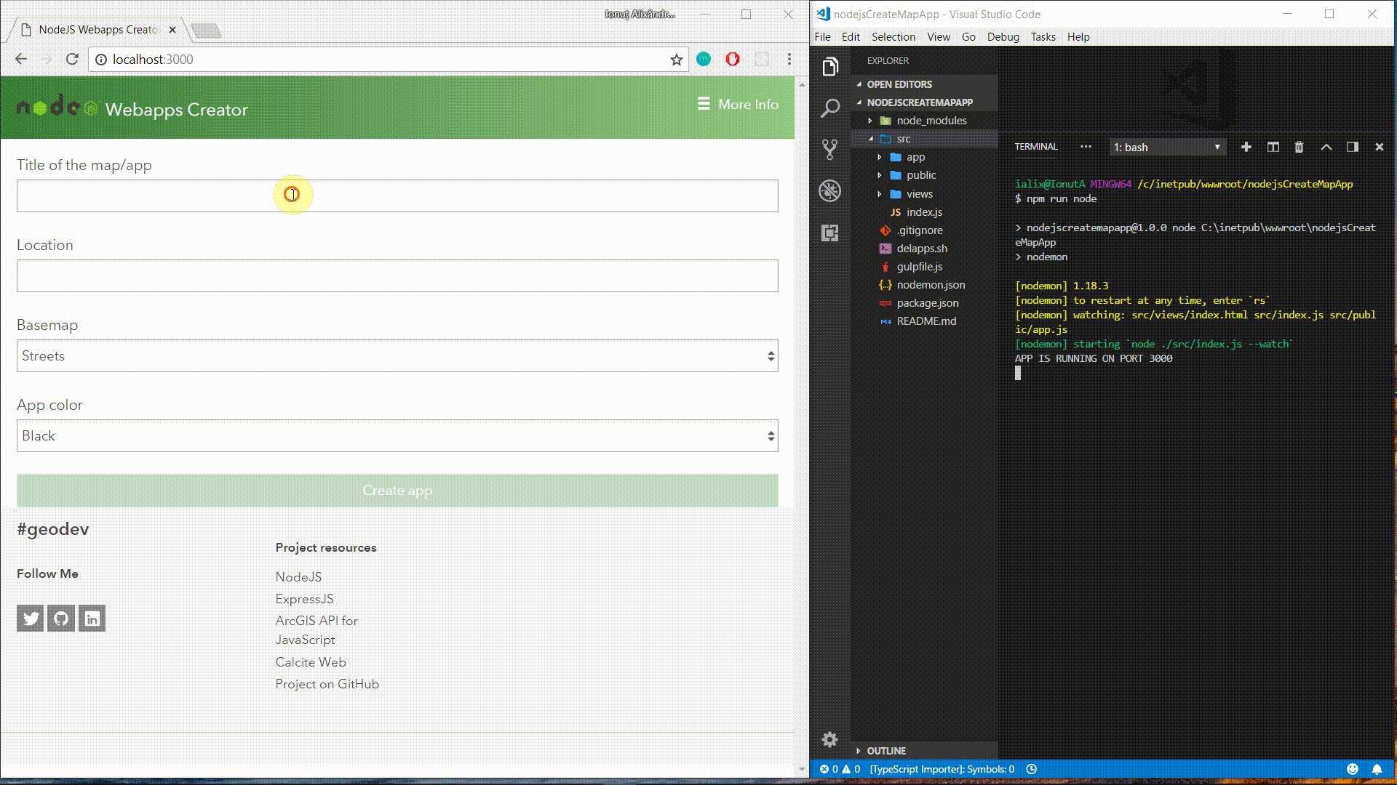The image size is (1397, 785).
Task: Open the Tasks menu
Action: tap(1043, 37)
